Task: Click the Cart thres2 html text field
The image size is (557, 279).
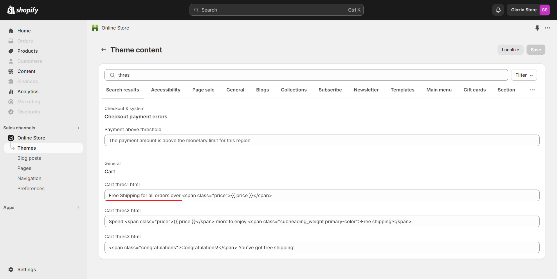Action: 322,221
